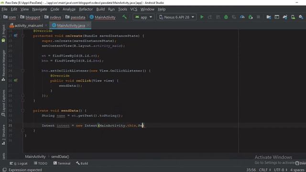Open the Nexus 6 API 28 device dropdown
The width and height of the screenshot is (306, 172).
tap(177, 17)
